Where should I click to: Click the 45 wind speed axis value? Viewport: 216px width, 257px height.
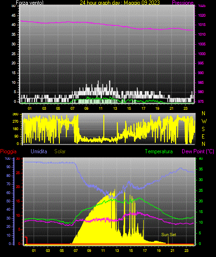[13, 15]
